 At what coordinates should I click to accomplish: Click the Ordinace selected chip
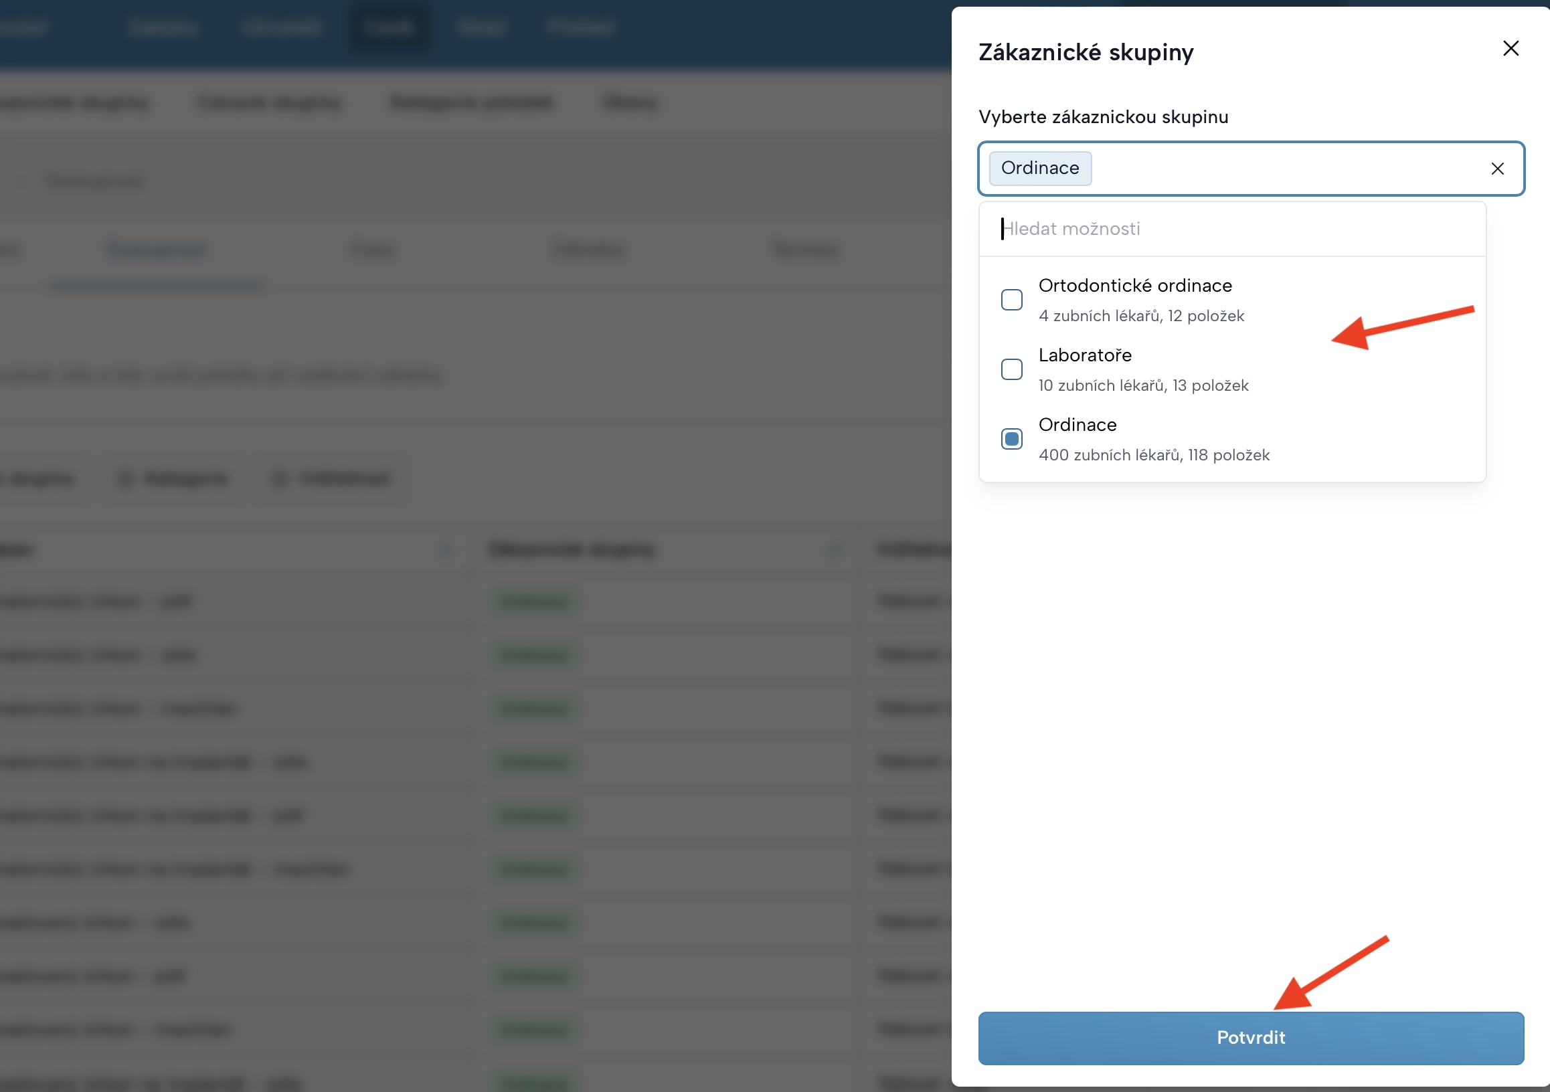[1039, 168]
